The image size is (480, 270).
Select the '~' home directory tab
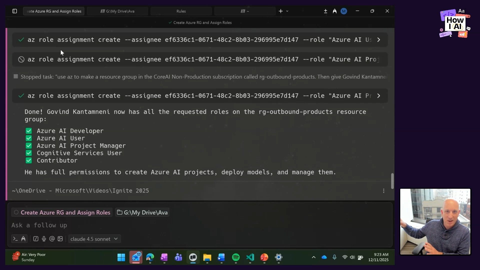[x=245, y=11]
